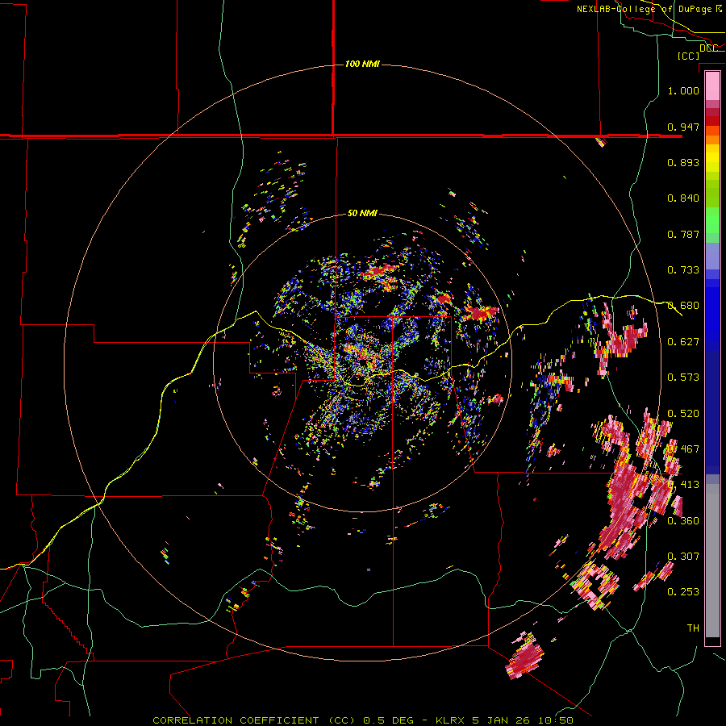
Task: Click the NEXLAB-College of DuPage header text
Action: [x=649, y=9]
